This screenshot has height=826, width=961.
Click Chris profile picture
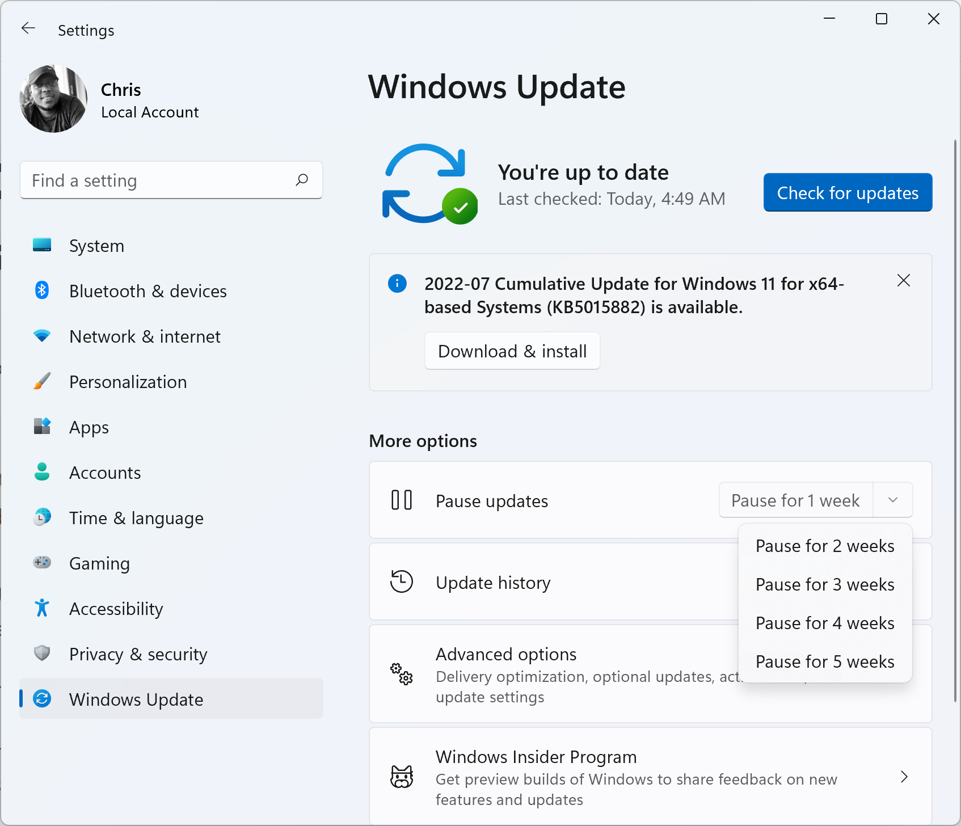pyautogui.click(x=53, y=99)
